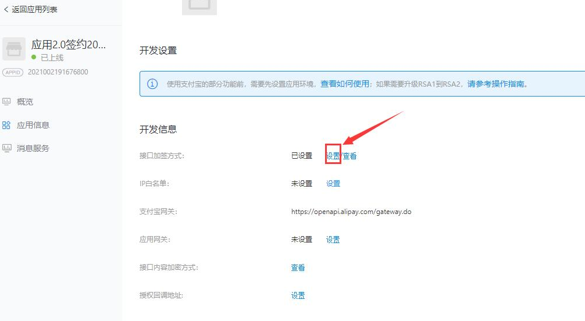Click 设置 for IP白名单
585x321 pixels.
pyautogui.click(x=333, y=184)
